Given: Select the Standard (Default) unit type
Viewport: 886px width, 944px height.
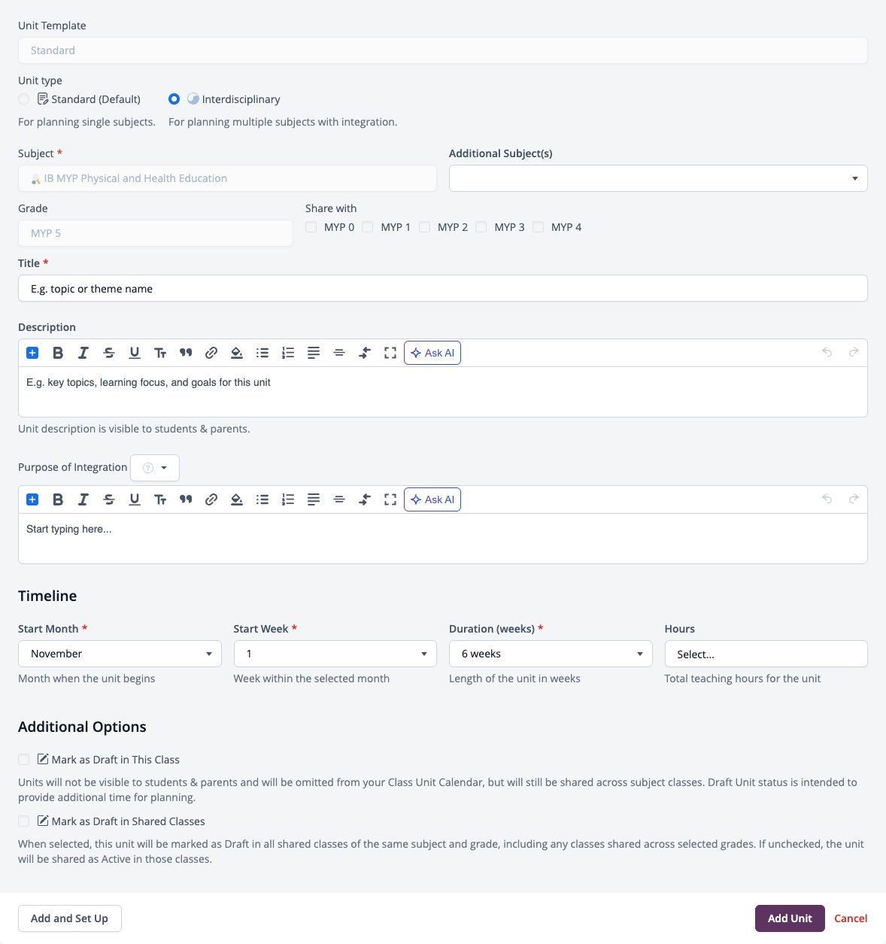Looking at the screenshot, I should click(24, 99).
